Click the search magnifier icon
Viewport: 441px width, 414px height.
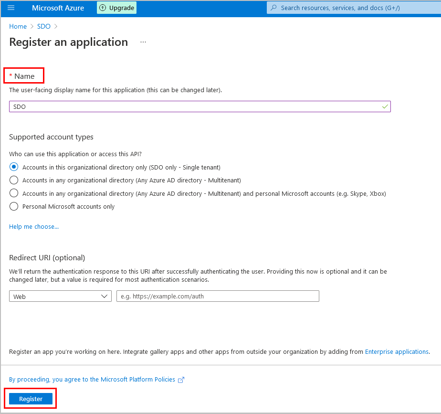273,8
